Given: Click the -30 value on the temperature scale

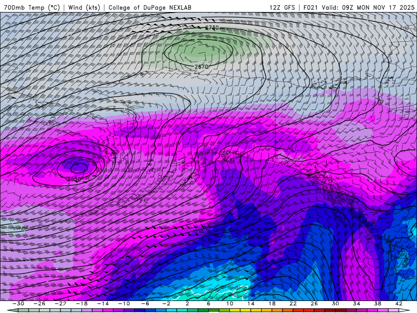Looking at the screenshot, I should (18, 304).
